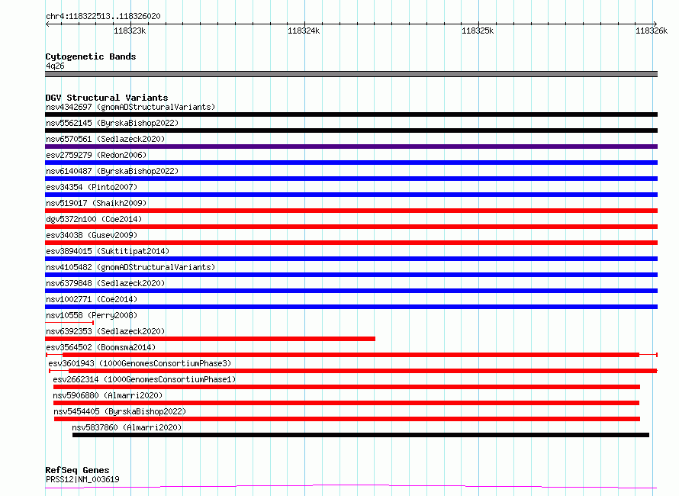Click the 4q26 band label
The height and width of the screenshot is (496, 679).
point(55,66)
